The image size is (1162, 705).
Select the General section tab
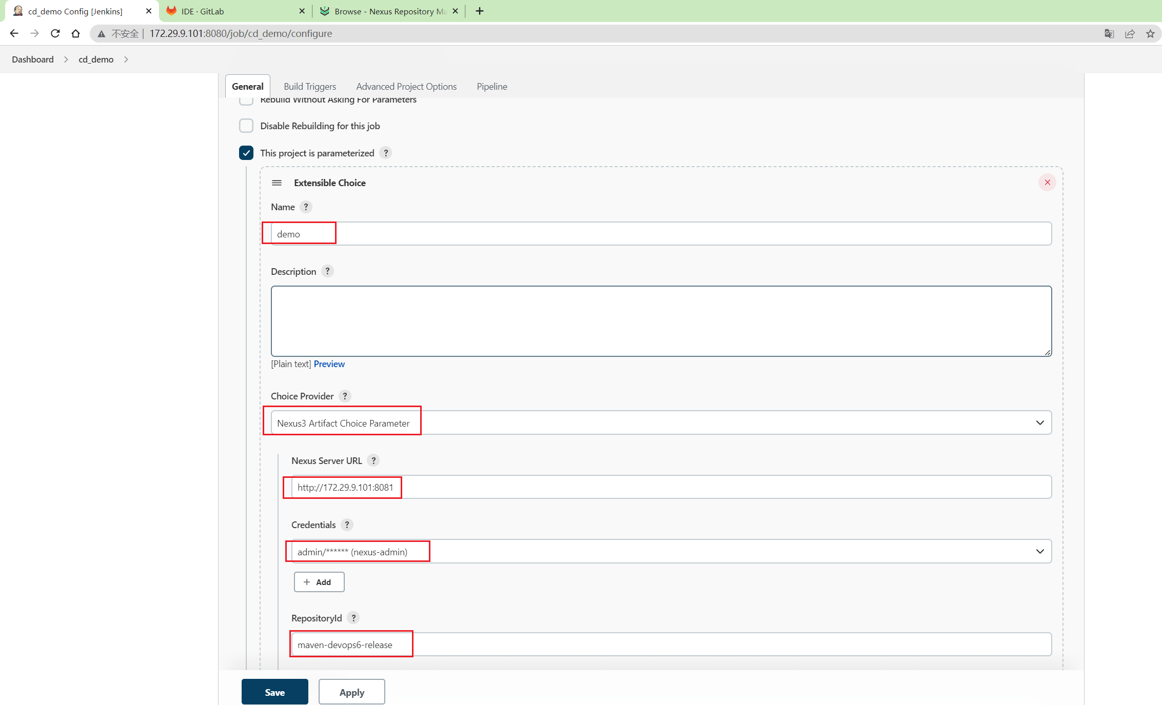click(x=247, y=86)
